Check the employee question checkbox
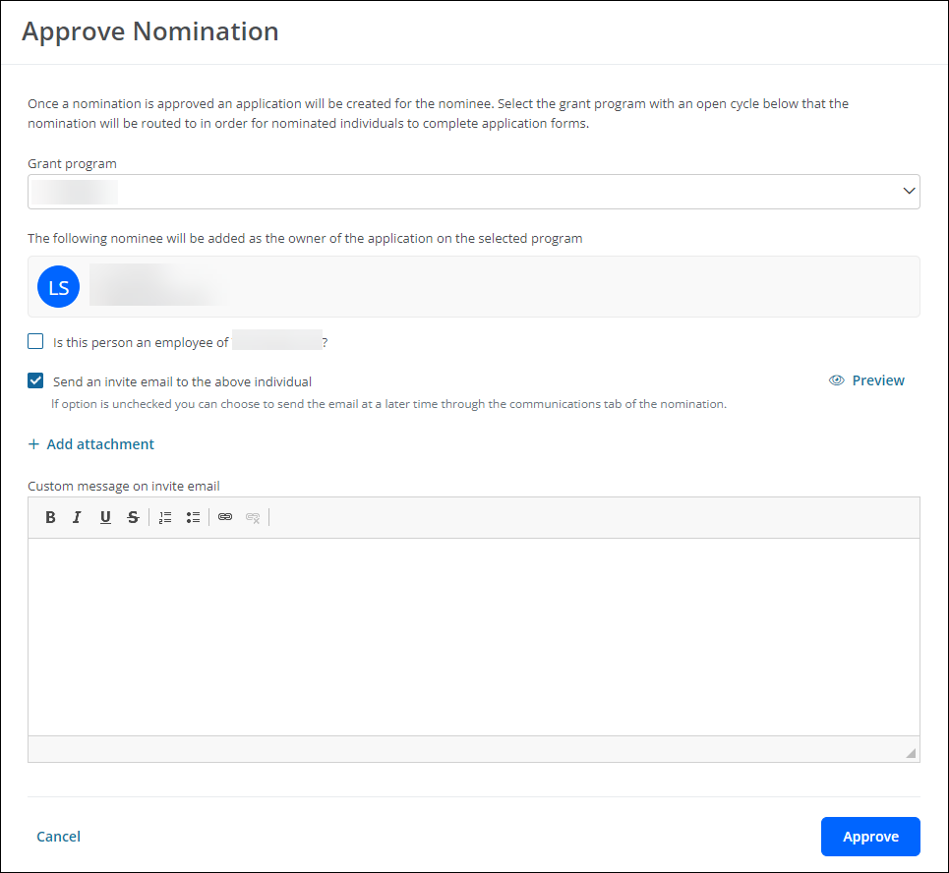Screen dimensions: 949x873 (35, 341)
